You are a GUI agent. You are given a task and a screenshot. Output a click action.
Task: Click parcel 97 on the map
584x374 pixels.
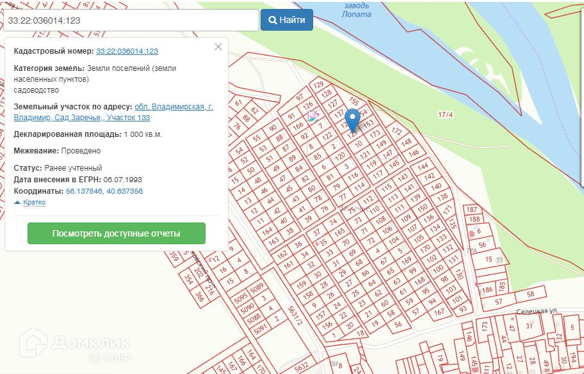coord(300,97)
